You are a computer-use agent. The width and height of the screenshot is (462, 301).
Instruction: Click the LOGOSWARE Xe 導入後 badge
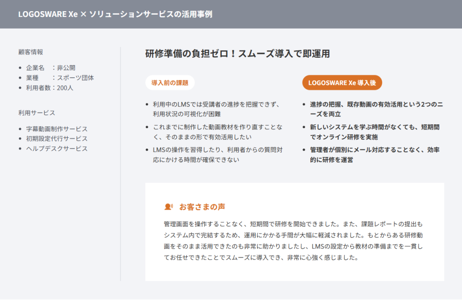pyautogui.click(x=342, y=83)
